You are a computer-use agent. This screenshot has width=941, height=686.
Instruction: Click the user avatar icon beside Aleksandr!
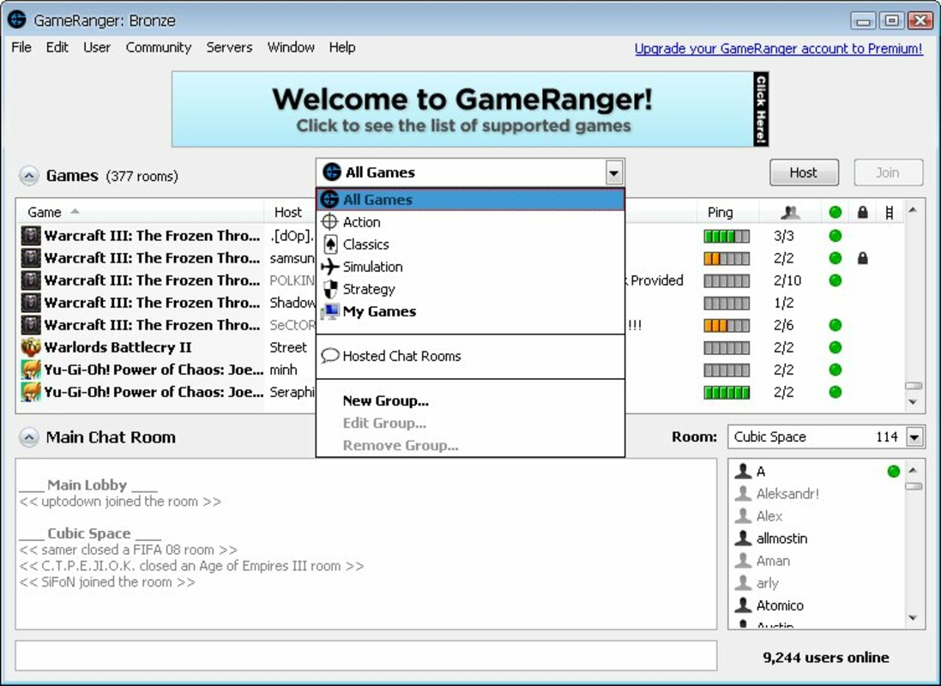pos(743,493)
